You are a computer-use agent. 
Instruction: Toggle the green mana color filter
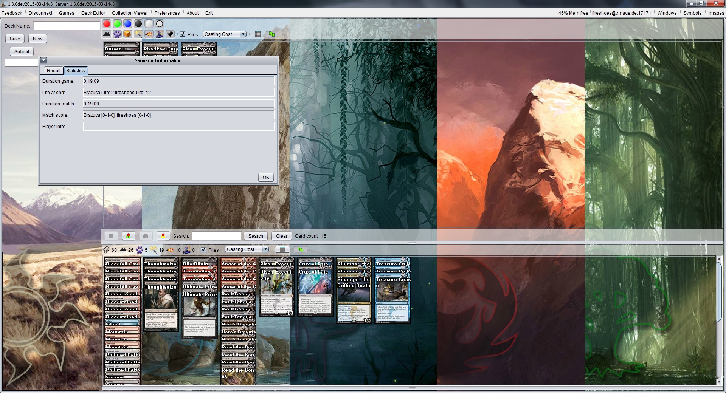pos(117,24)
